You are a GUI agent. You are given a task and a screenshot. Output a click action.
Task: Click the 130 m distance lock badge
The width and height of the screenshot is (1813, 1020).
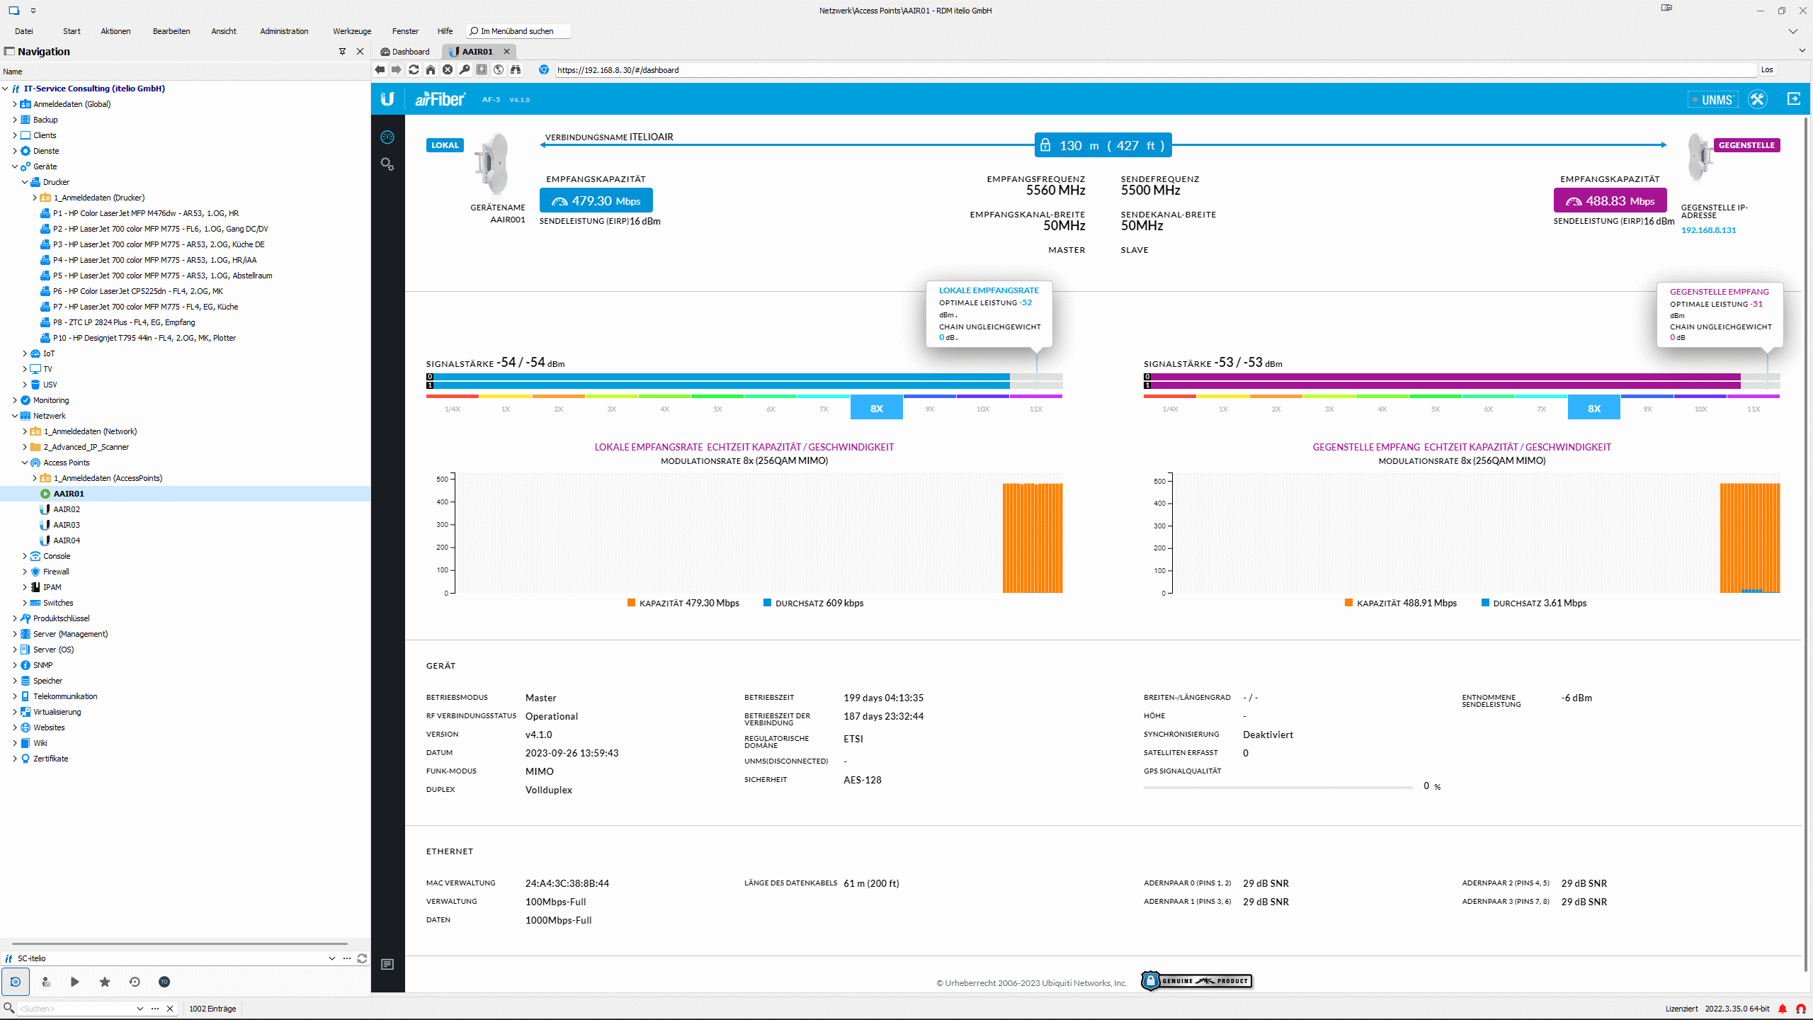click(1103, 145)
